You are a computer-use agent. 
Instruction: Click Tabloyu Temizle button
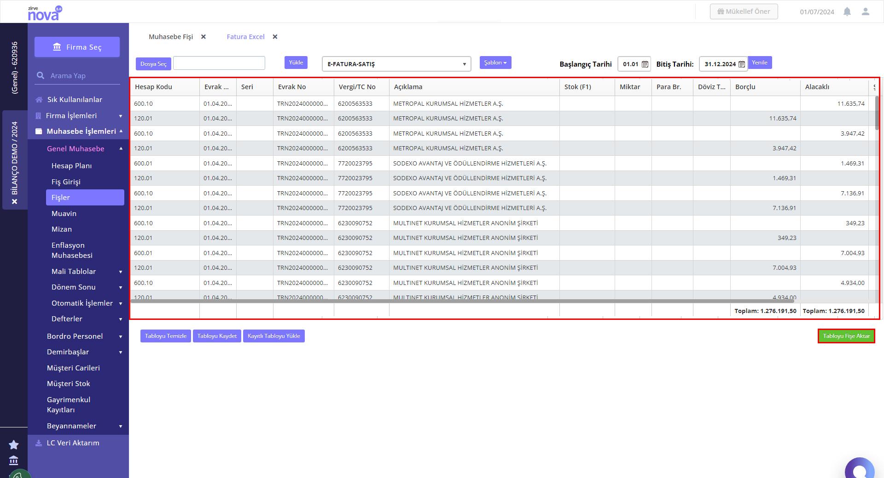[166, 336]
